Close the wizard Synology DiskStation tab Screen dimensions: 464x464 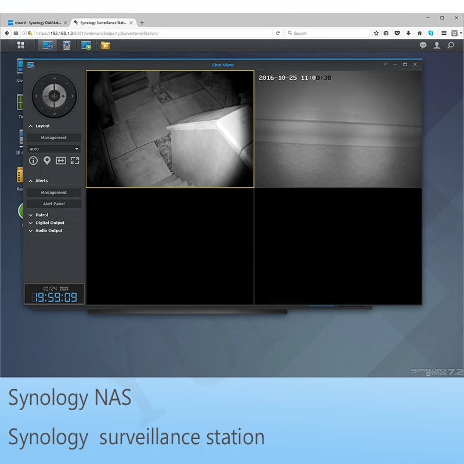[x=66, y=23]
